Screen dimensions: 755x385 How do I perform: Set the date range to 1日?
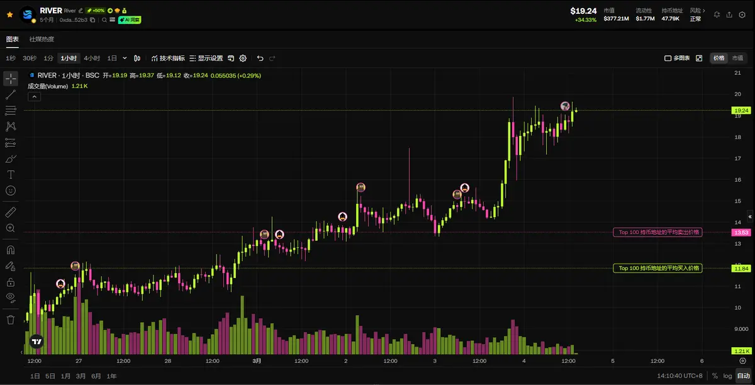coord(35,376)
